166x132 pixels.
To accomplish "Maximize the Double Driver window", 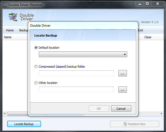I will tap(147, 4).
